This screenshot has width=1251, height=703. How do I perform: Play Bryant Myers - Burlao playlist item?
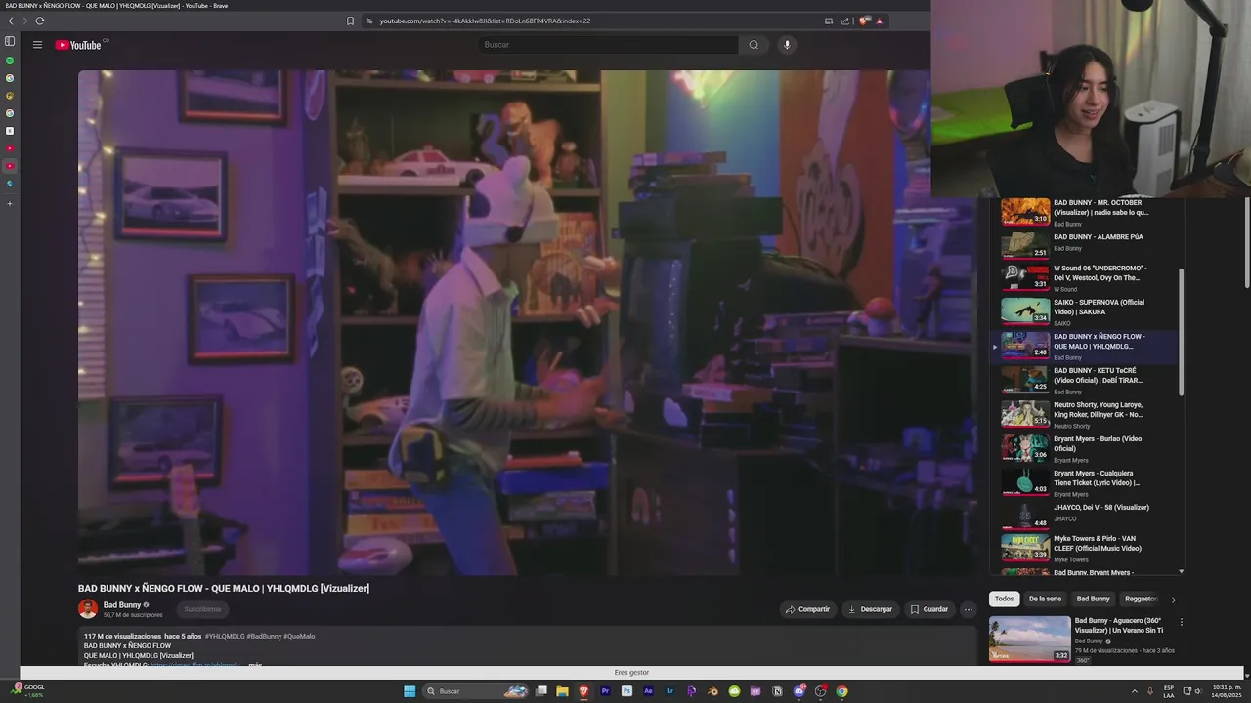click(1085, 448)
